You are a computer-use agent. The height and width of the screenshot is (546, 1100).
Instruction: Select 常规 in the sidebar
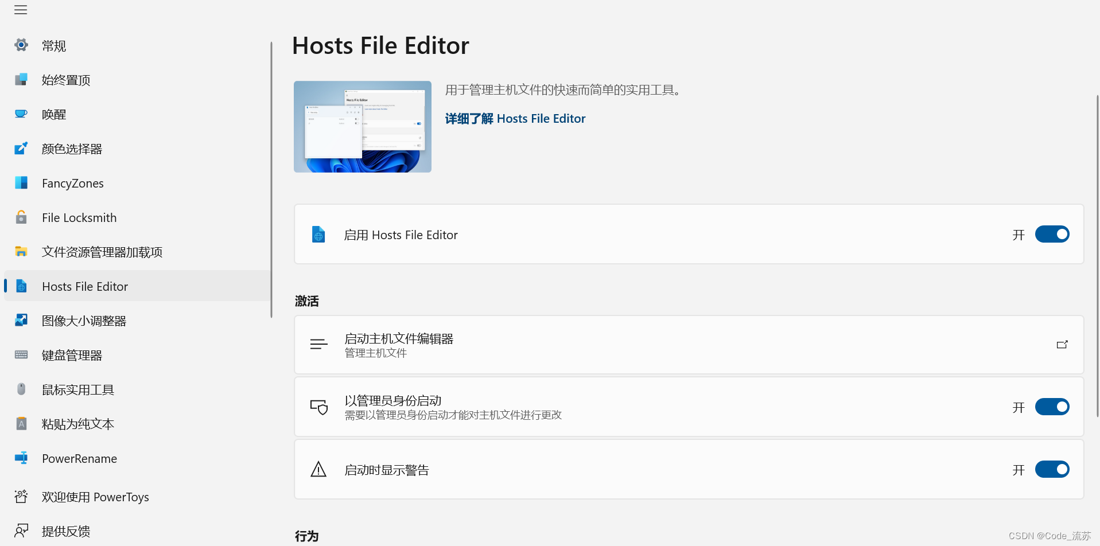(x=137, y=45)
